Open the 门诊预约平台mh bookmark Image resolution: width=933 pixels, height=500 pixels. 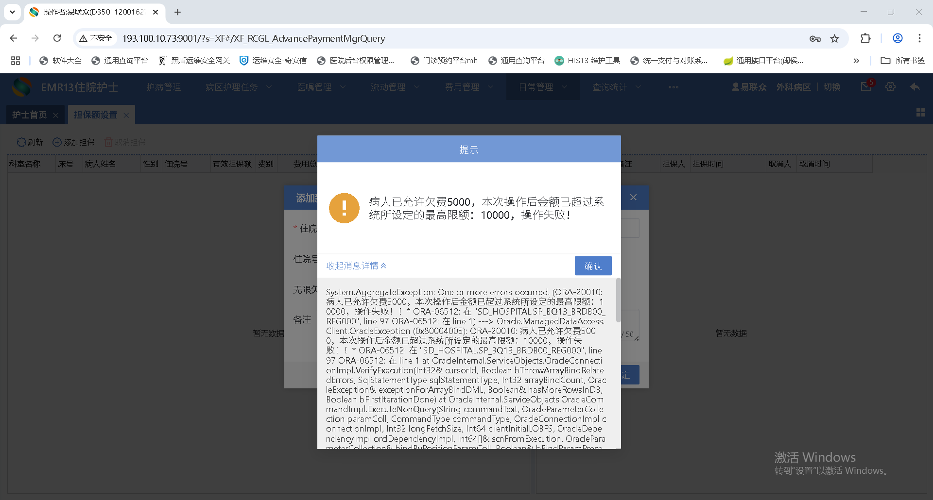[444, 60]
